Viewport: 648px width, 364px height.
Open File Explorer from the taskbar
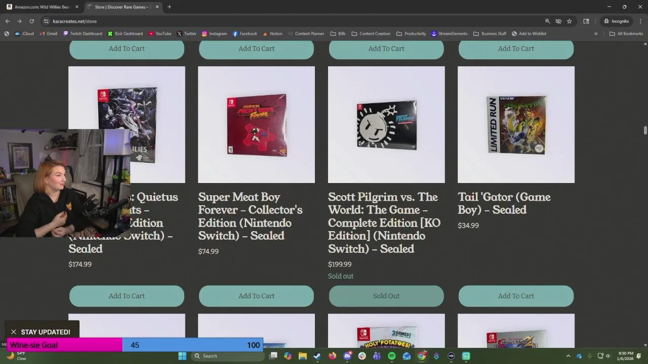[x=302, y=356]
